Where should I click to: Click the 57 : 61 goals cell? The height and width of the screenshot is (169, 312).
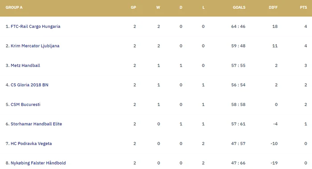point(238,124)
